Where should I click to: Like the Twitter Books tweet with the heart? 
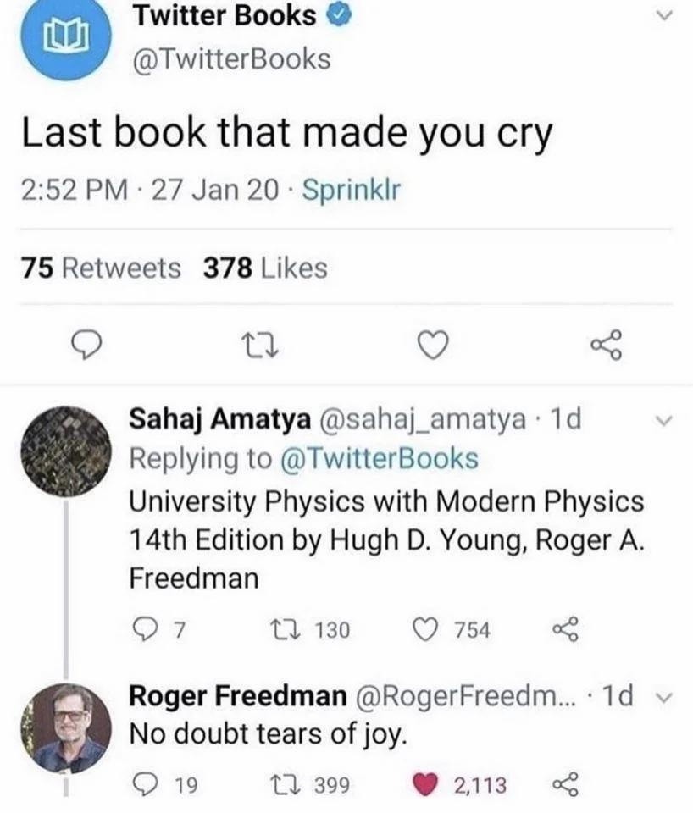click(x=435, y=343)
